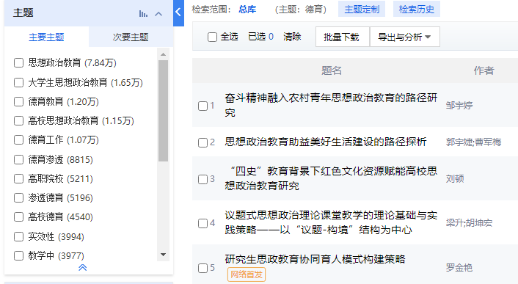Switch to the 主要主题 tab
The height and width of the screenshot is (284, 518).
click(x=46, y=37)
